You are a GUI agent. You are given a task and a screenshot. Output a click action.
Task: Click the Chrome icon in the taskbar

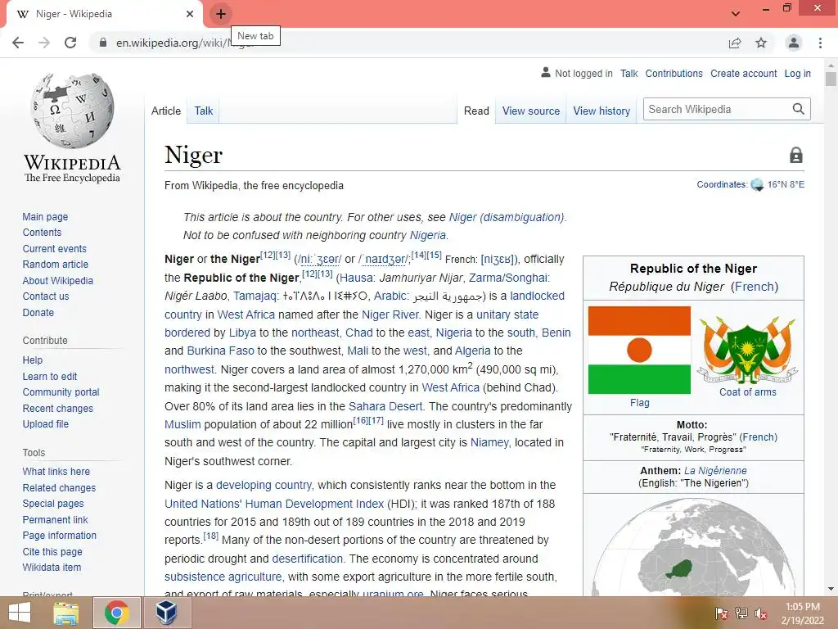[x=117, y=613]
